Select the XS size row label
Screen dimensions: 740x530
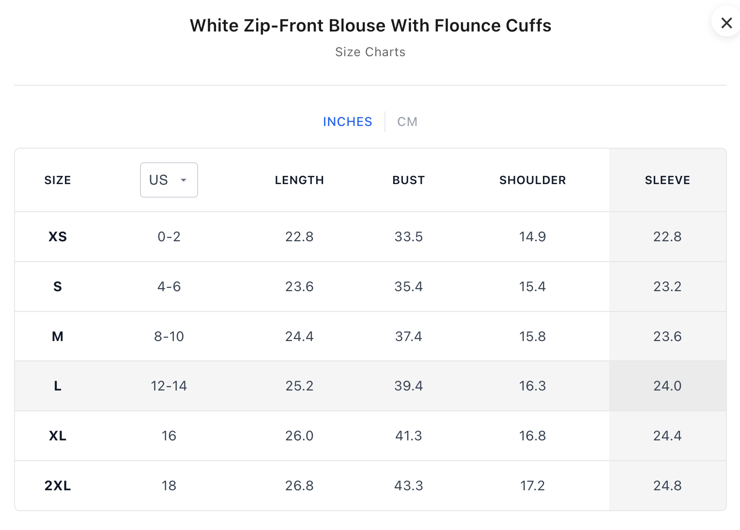pyautogui.click(x=58, y=237)
